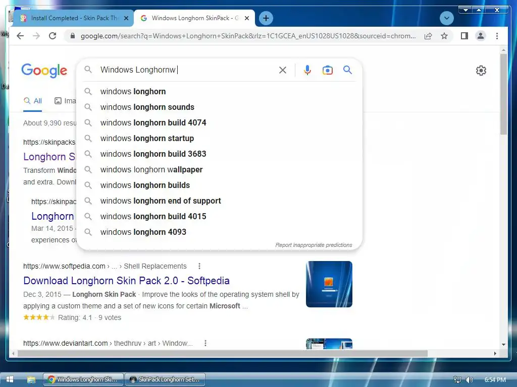Pick suggestion 'windows longhorn builds'
This screenshot has width=517, height=387.
click(x=219, y=185)
